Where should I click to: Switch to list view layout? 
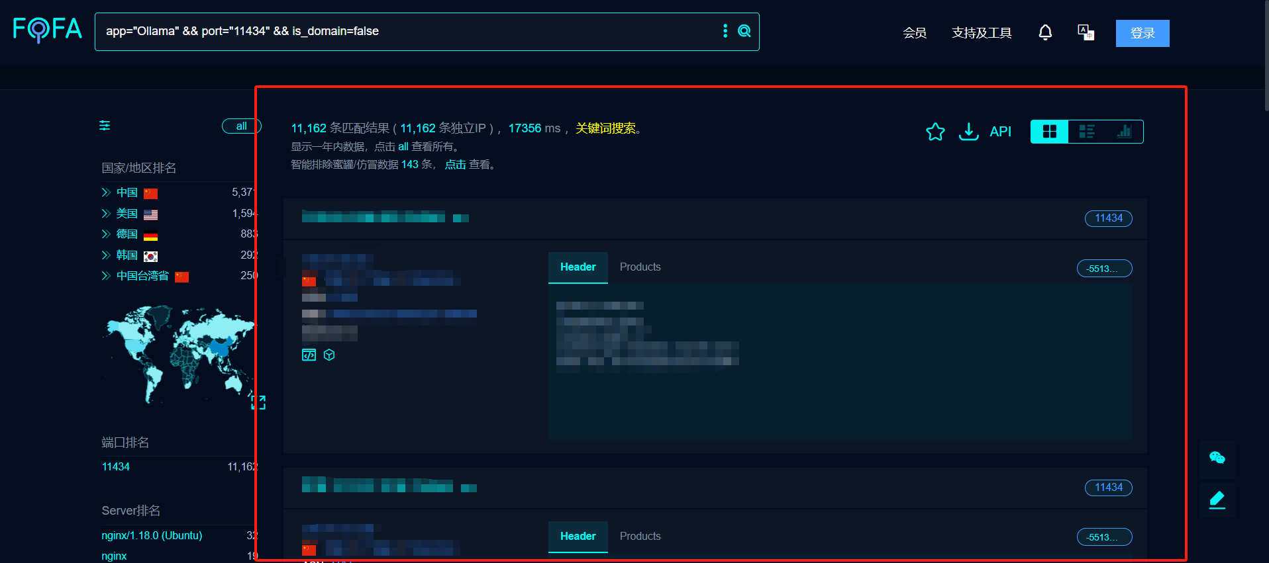click(1087, 132)
